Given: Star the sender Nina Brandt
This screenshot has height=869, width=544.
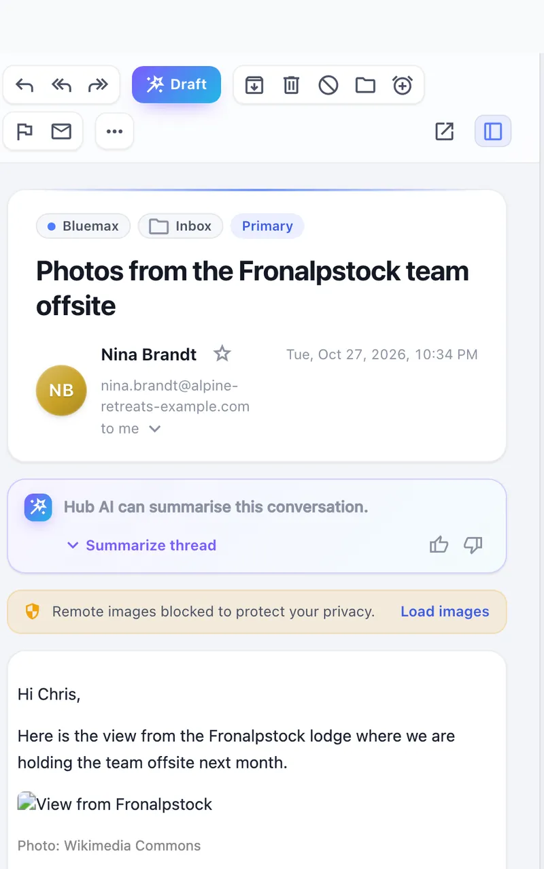Looking at the screenshot, I should pyautogui.click(x=222, y=354).
